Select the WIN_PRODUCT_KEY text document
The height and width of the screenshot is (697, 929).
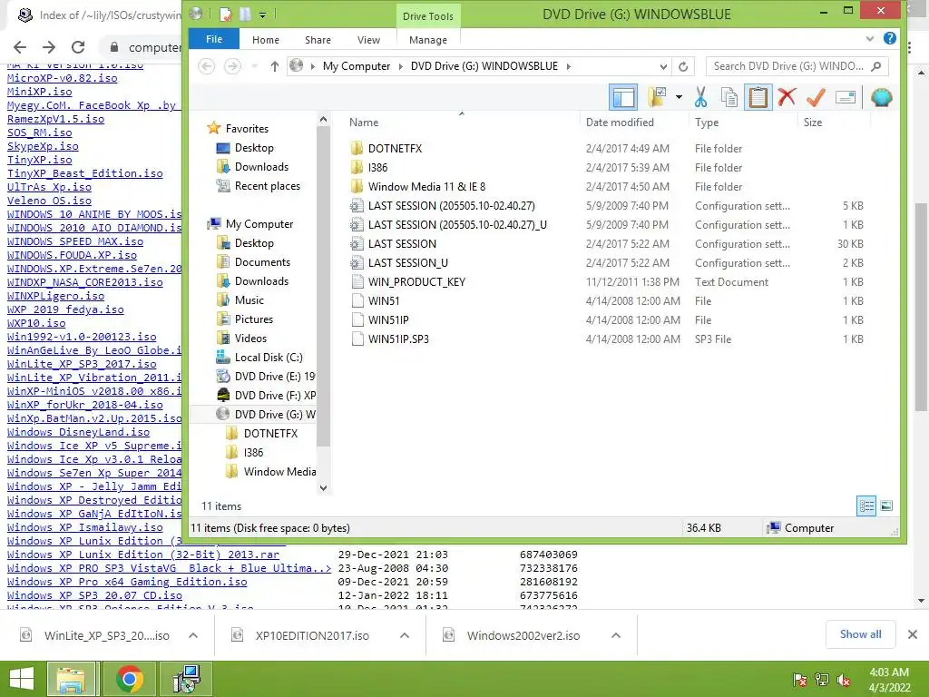pos(416,282)
